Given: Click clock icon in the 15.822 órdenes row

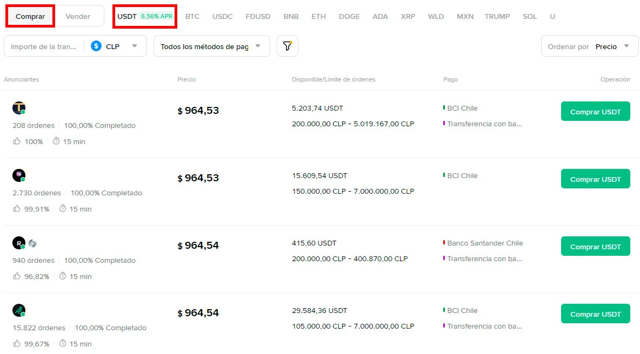Looking at the screenshot, I should tap(63, 343).
